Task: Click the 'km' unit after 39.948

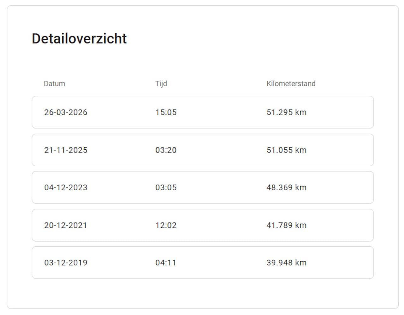Action: click(301, 263)
